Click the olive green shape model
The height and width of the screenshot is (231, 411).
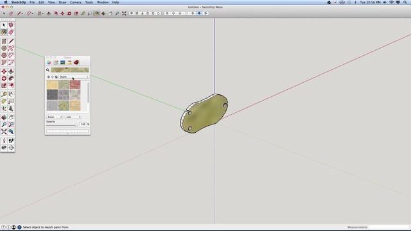point(204,114)
